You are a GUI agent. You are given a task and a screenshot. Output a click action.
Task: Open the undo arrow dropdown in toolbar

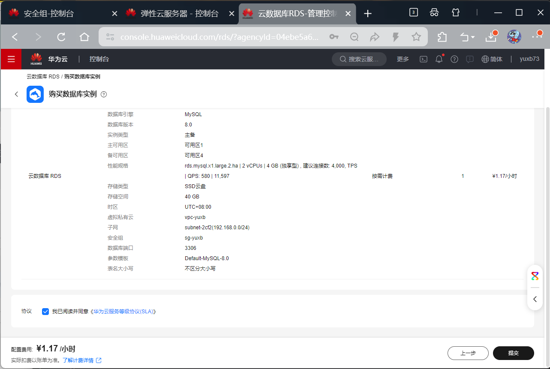467,37
